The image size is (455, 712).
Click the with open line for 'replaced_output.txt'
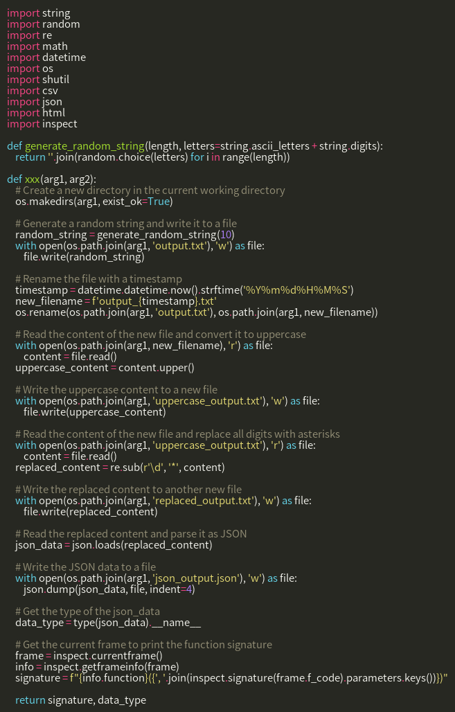(x=163, y=500)
